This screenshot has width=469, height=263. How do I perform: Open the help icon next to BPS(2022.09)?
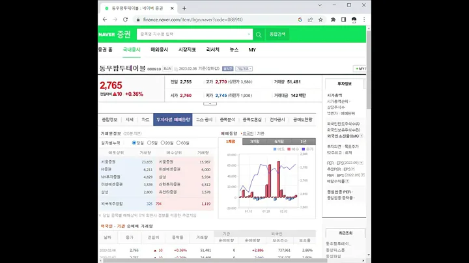(x=363, y=175)
